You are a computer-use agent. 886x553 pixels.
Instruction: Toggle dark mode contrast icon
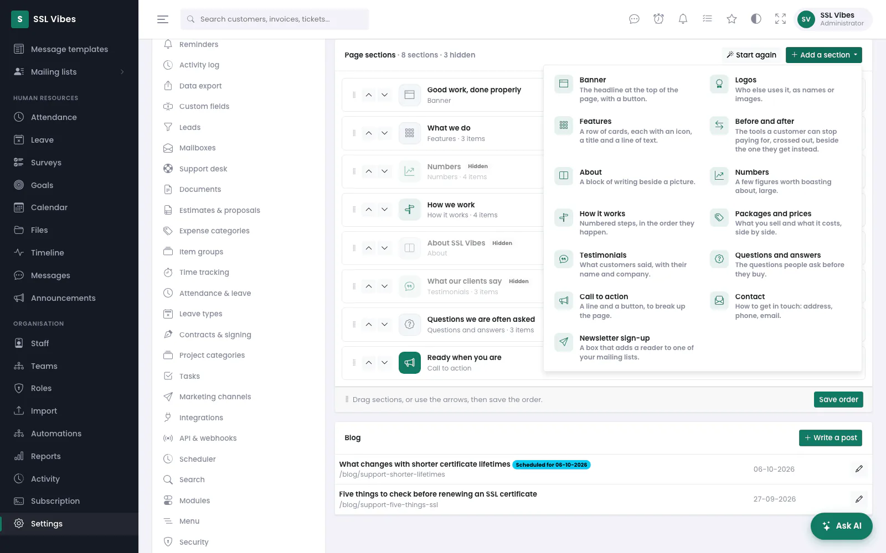(756, 19)
